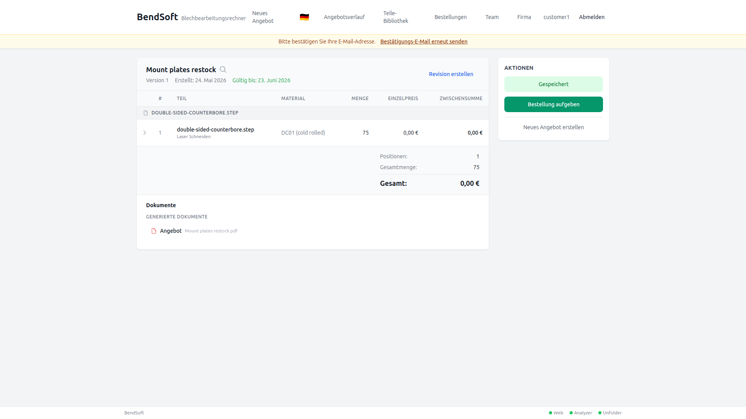The height and width of the screenshot is (419, 746).
Task: Click the Version 1 label
Action: (157, 80)
